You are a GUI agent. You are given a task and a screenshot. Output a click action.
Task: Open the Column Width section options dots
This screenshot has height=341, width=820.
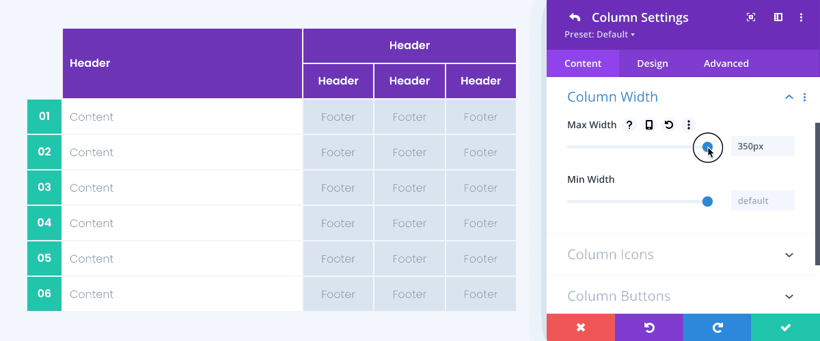coord(804,98)
